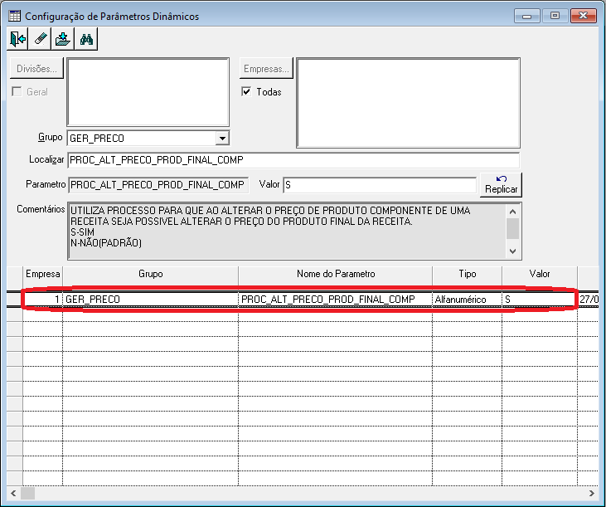
Task: Maximize the window
Action: [555, 16]
